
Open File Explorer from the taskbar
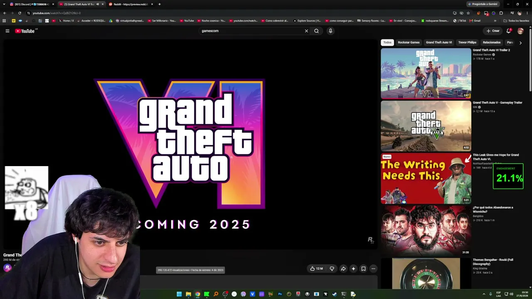(188, 294)
